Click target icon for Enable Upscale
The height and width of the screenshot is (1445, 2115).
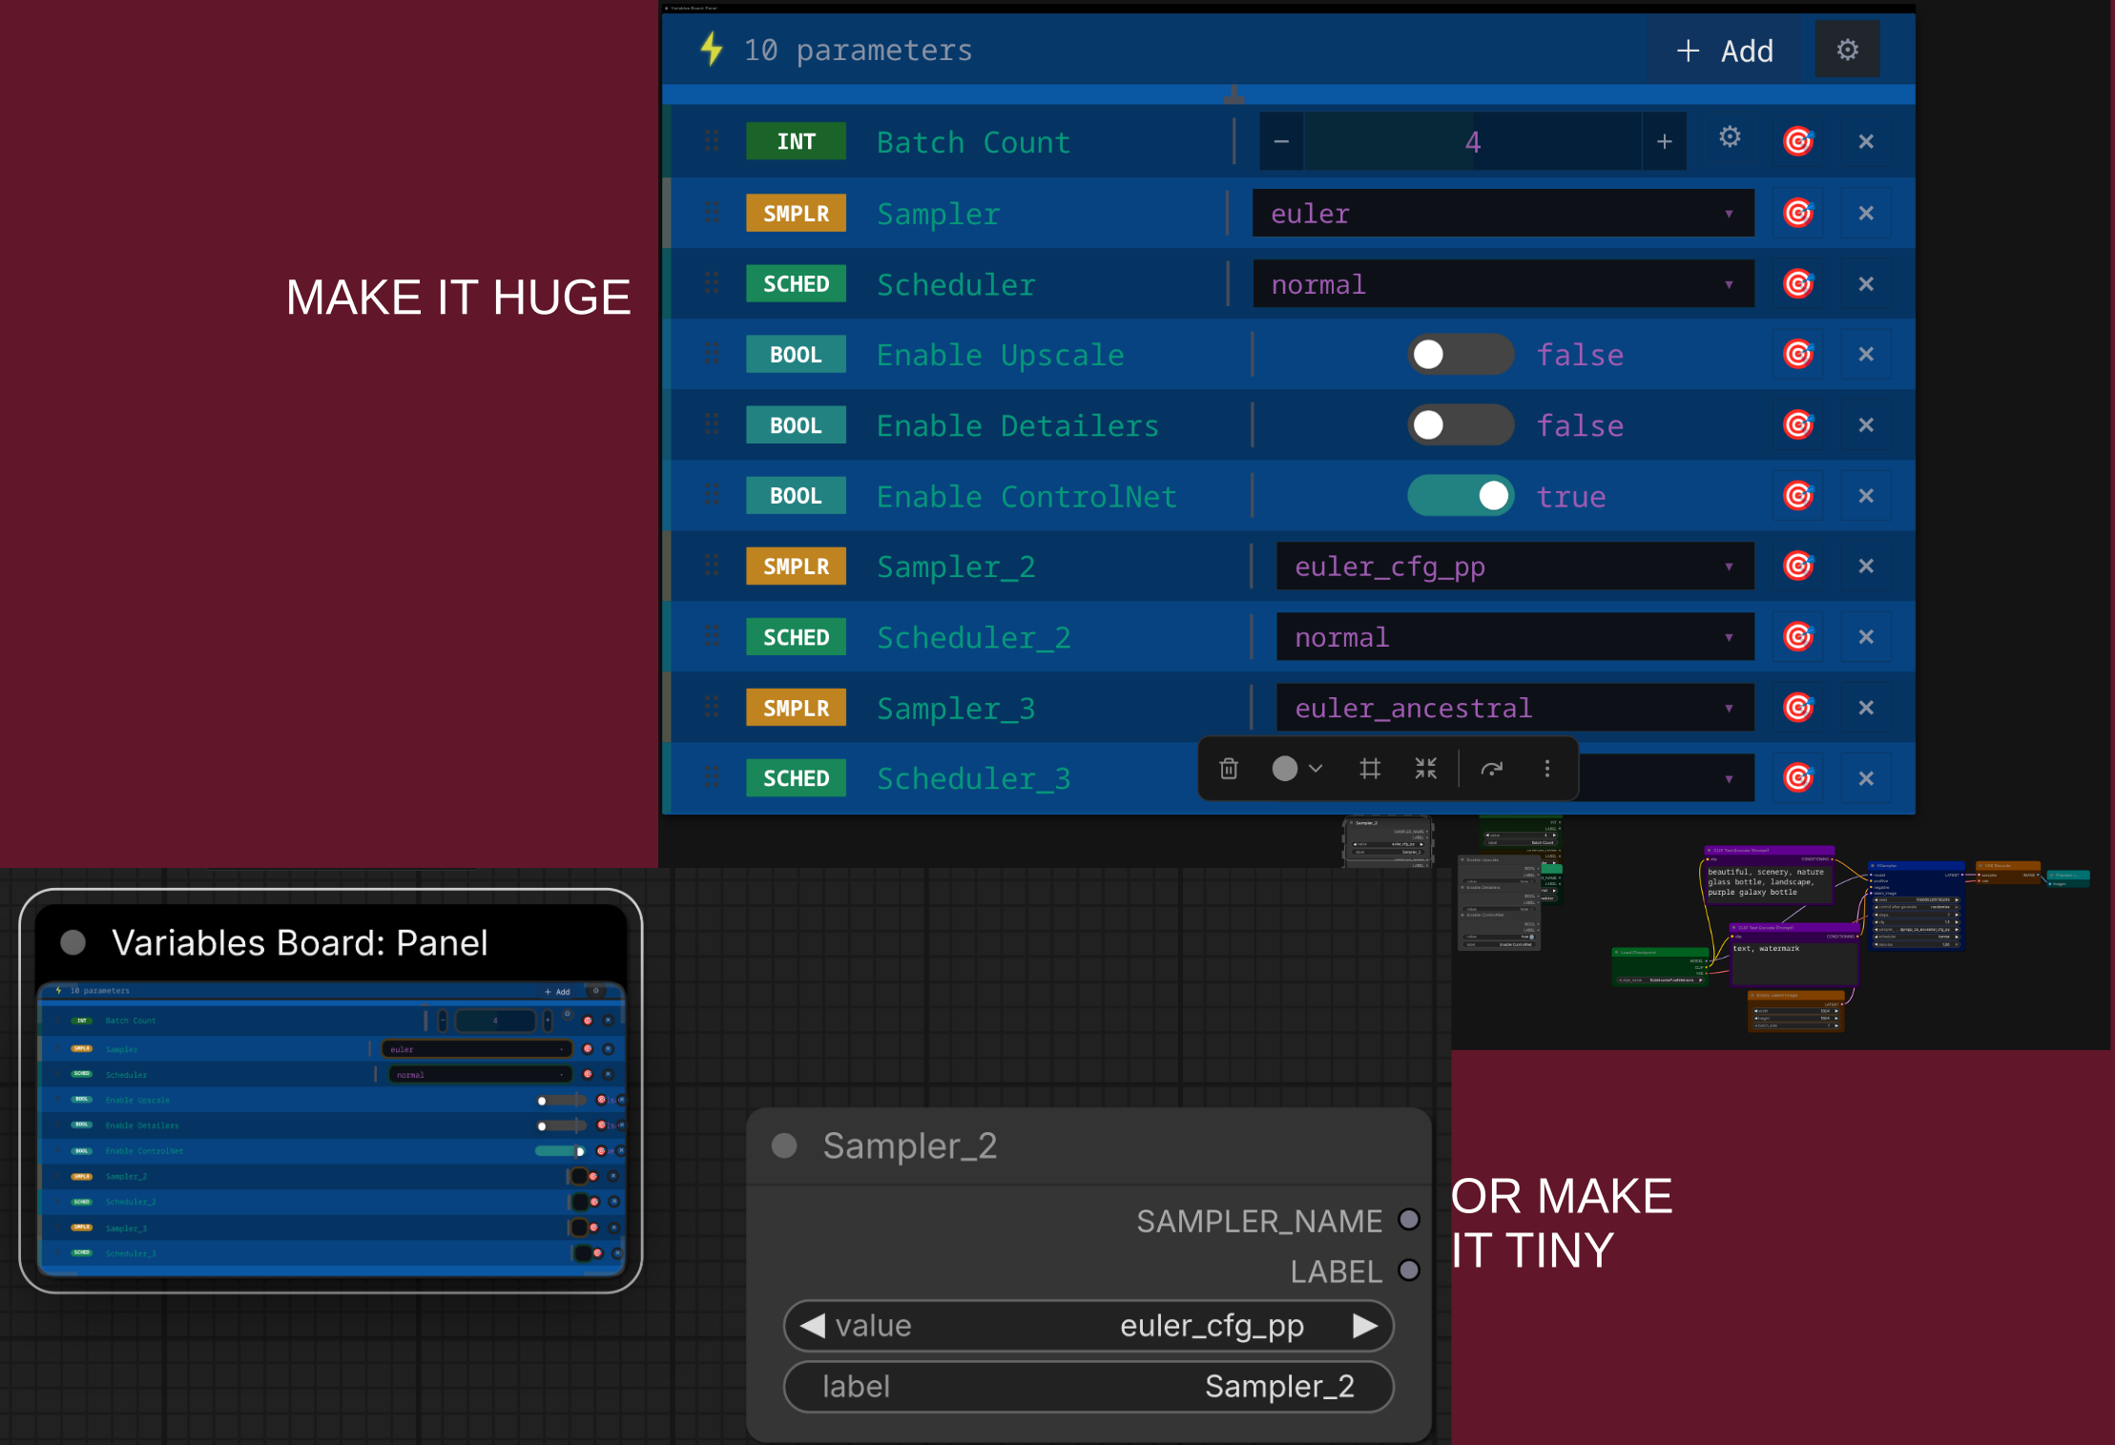tap(1798, 354)
